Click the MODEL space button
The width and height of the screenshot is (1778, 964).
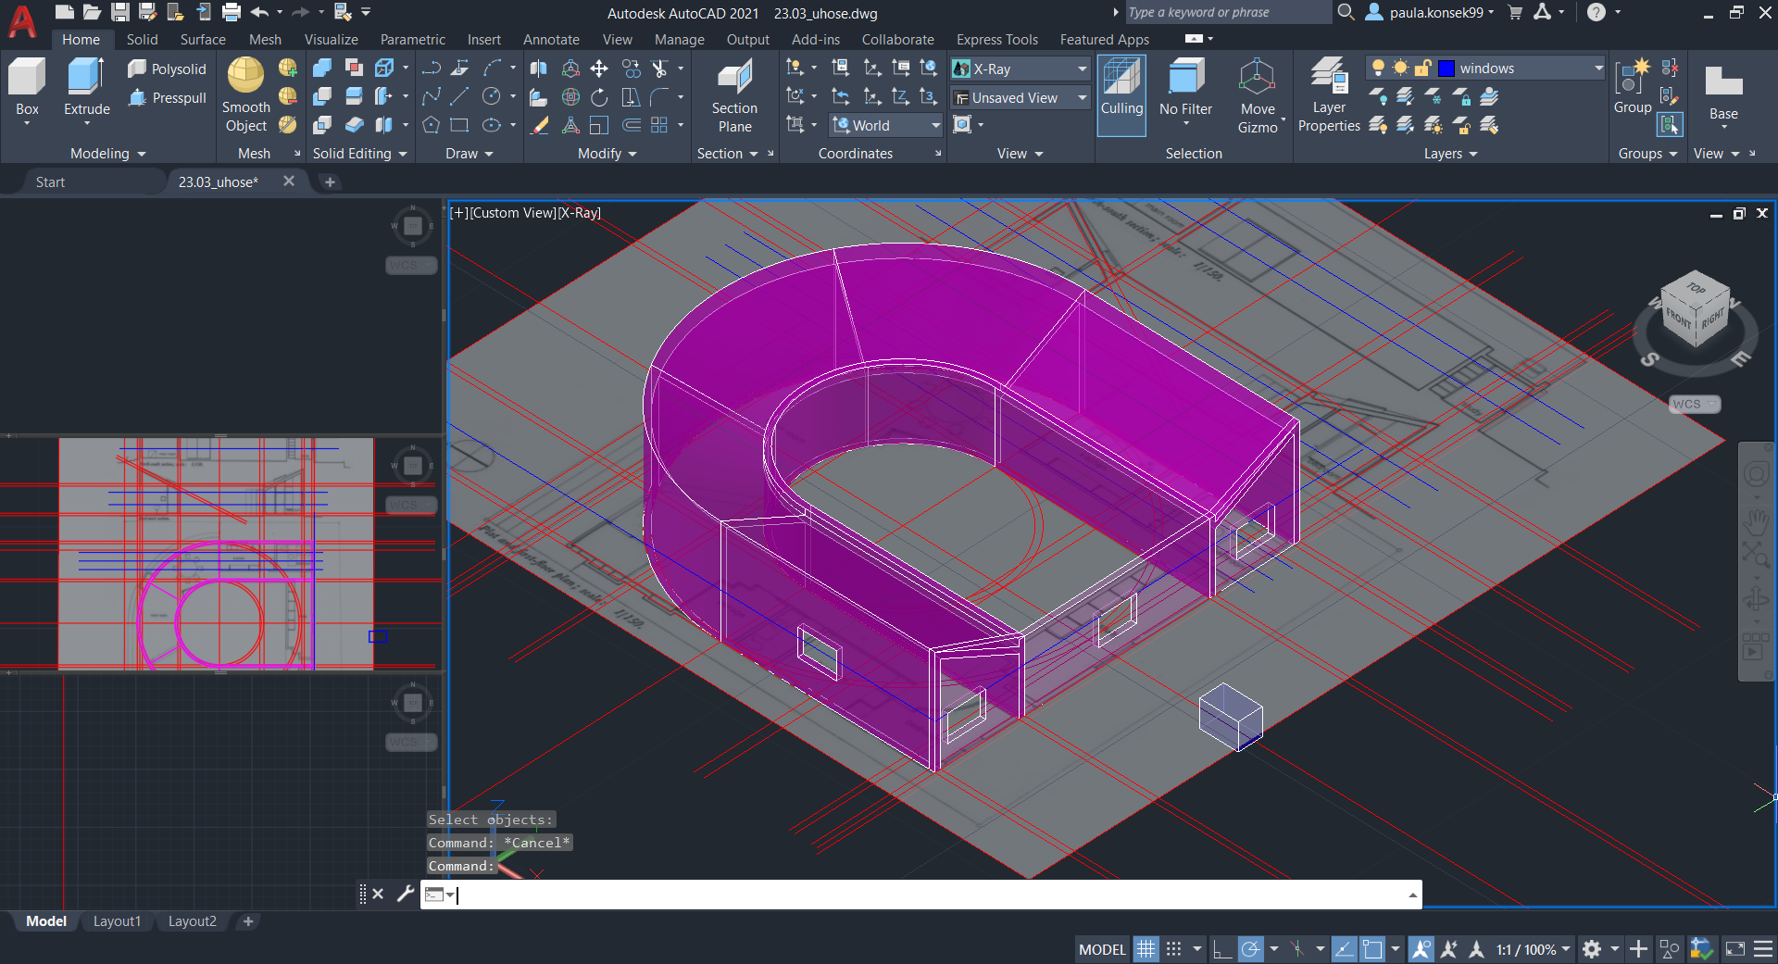(1102, 949)
